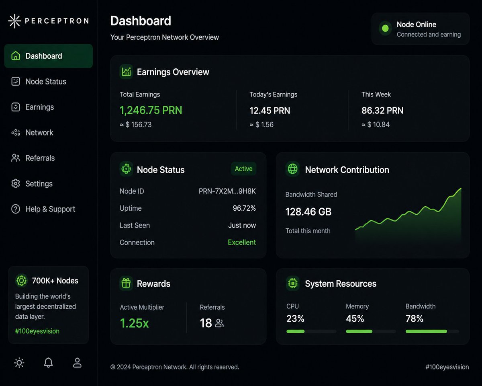Click the bandwidth shared line chart
The height and width of the screenshot is (386, 482).
click(x=408, y=216)
